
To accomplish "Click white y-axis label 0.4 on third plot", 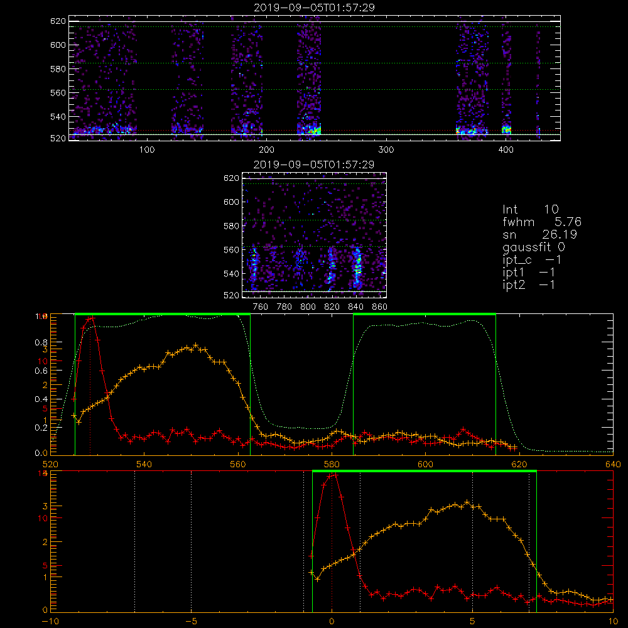I will coord(41,399).
